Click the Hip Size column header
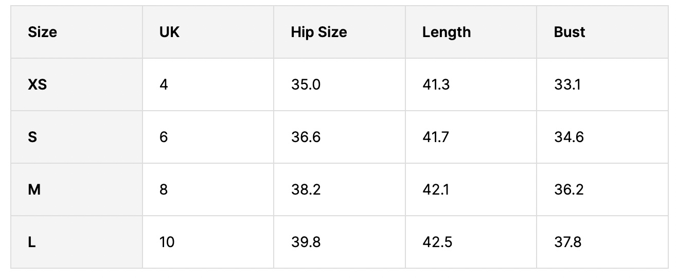The height and width of the screenshot is (278, 676). (318, 32)
